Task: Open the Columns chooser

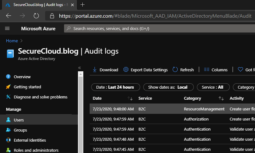Action: (216, 70)
